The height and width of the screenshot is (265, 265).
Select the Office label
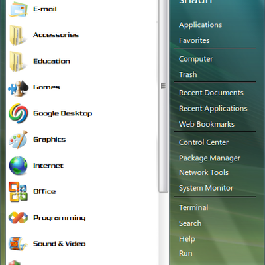(44, 191)
